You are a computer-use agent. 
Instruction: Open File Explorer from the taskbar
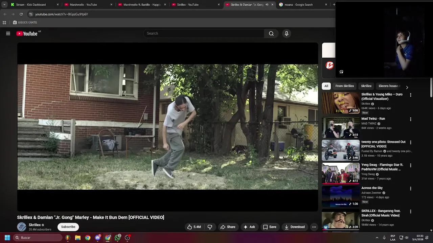click(77, 238)
